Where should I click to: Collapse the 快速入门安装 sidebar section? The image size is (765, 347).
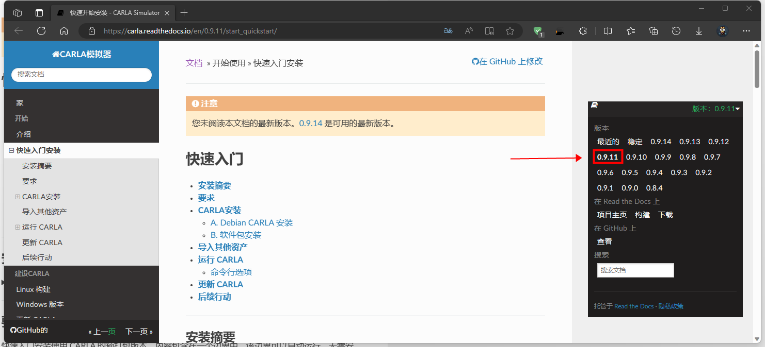(11, 151)
